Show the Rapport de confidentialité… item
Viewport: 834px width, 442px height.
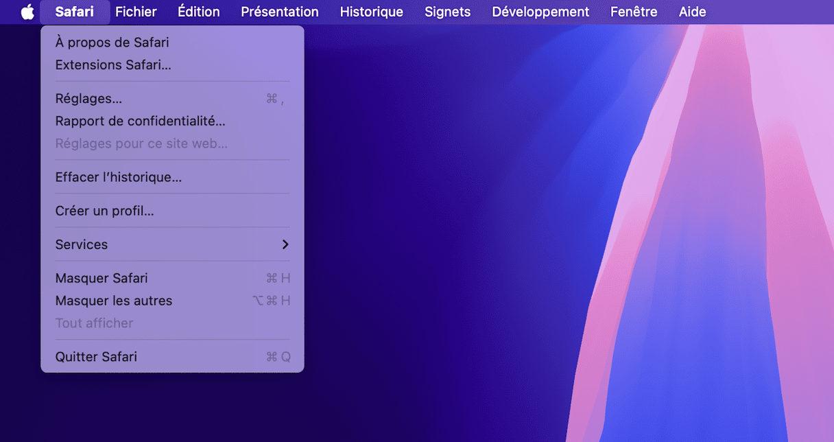(140, 121)
